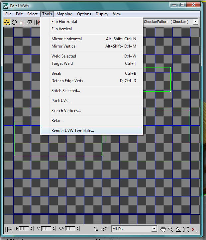The width and height of the screenshot is (206, 240).
Task: Close the Tools menu
Action: 47,14
